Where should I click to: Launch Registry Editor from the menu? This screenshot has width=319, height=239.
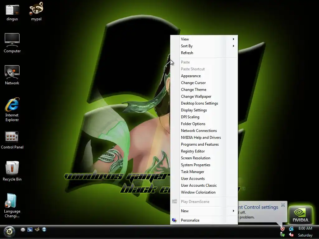pyautogui.click(x=204, y=151)
